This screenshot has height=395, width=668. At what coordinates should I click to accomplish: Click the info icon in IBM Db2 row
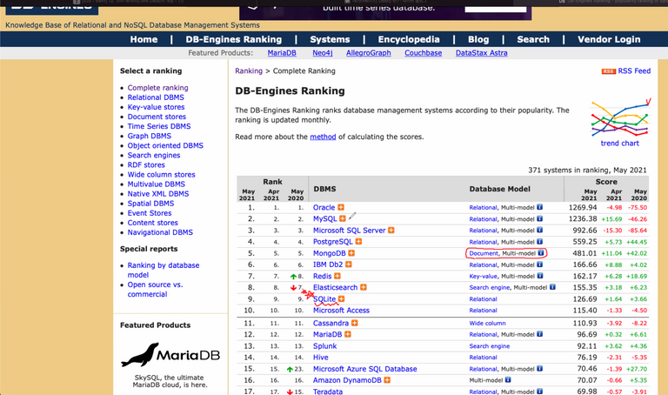click(540, 264)
